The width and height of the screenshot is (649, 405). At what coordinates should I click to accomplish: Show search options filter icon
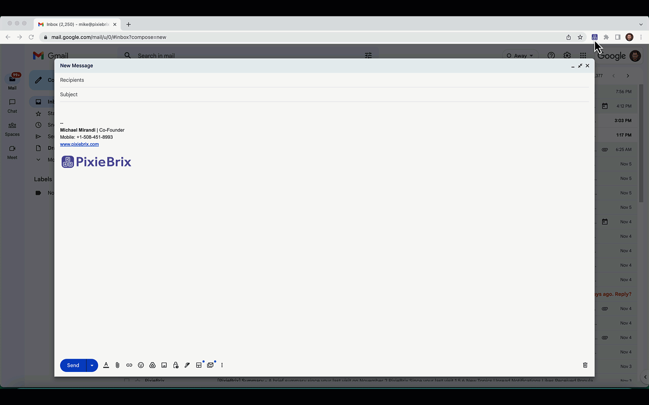click(x=368, y=55)
